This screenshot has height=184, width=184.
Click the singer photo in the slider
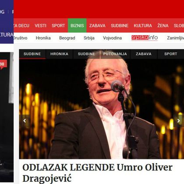point(102,109)
